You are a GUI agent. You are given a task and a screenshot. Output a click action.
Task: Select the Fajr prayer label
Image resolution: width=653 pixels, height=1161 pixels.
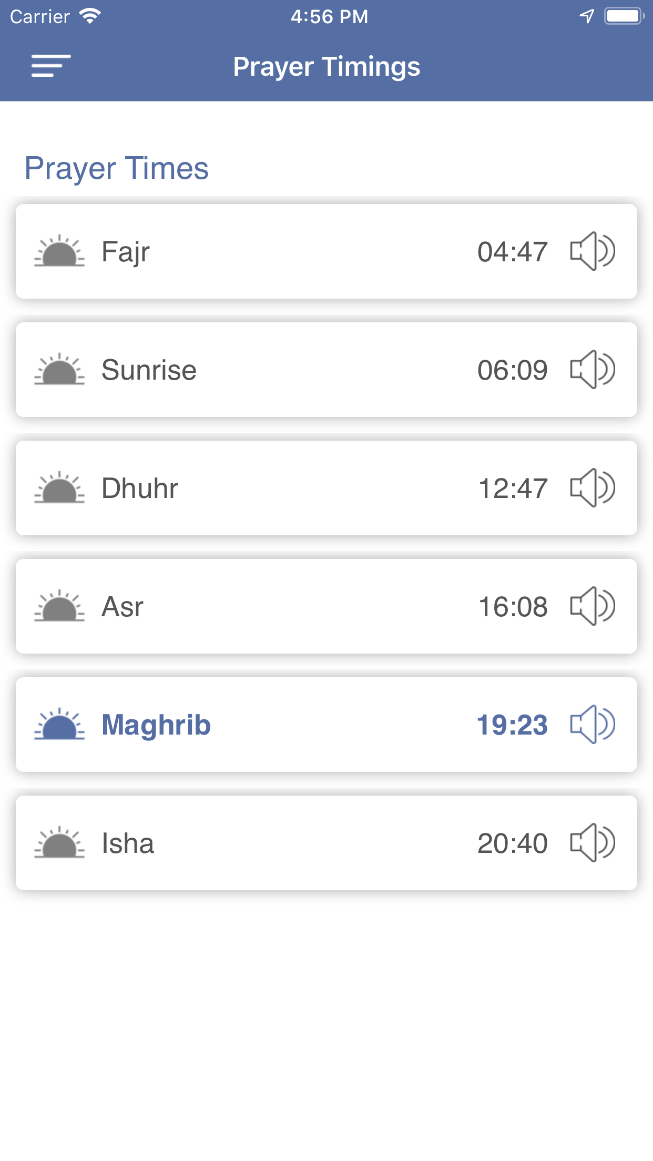coord(126,252)
